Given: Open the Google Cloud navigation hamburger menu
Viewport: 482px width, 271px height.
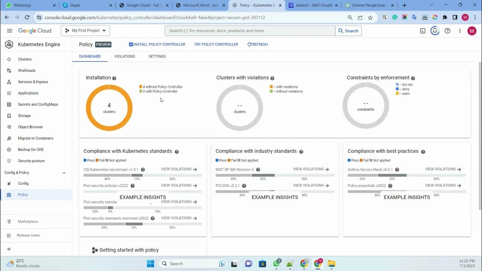Looking at the screenshot, I should pos(9,30).
